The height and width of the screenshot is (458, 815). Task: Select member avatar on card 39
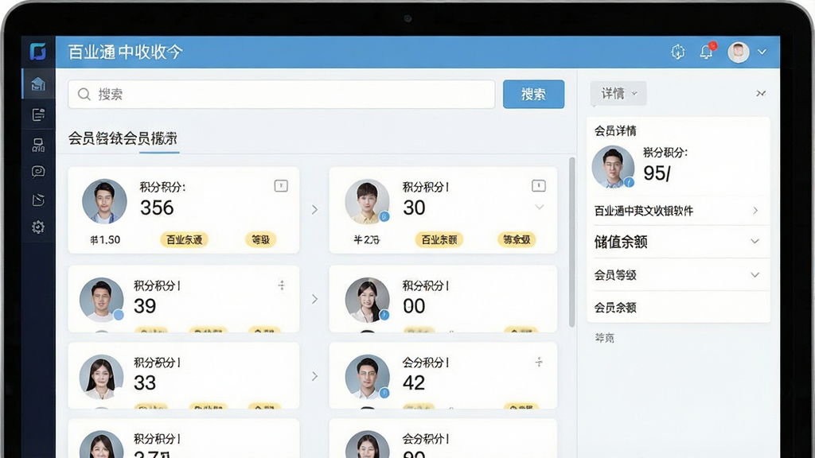(101, 300)
